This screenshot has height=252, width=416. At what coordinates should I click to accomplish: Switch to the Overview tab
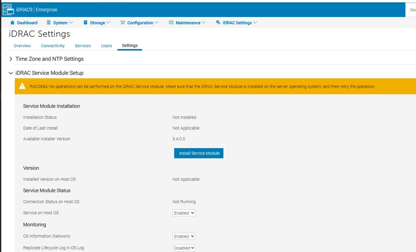pos(22,46)
